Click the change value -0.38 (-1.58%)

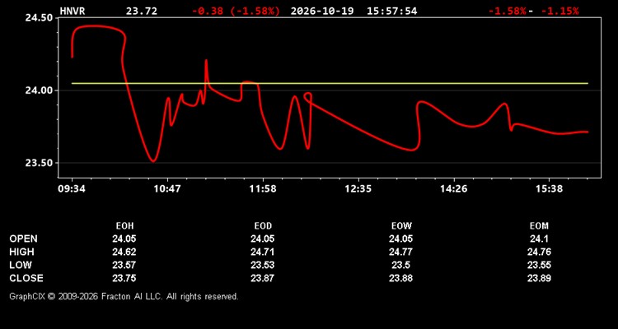tap(236, 11)
